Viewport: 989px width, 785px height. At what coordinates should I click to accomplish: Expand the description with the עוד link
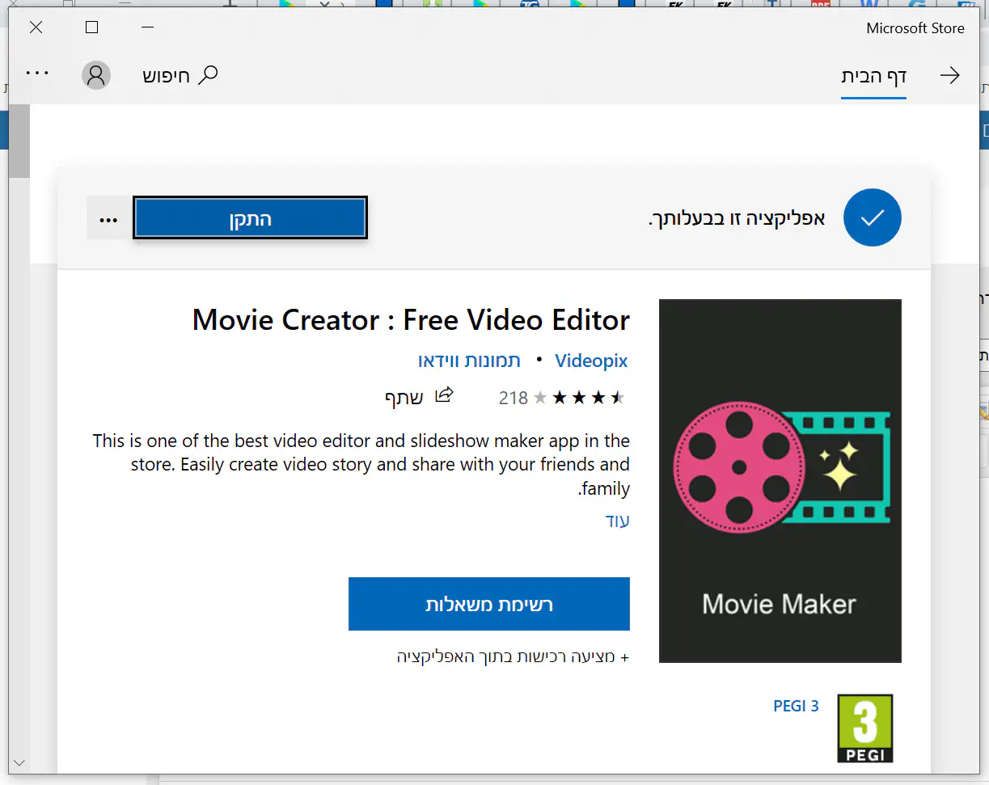click(x=618, y=521)
